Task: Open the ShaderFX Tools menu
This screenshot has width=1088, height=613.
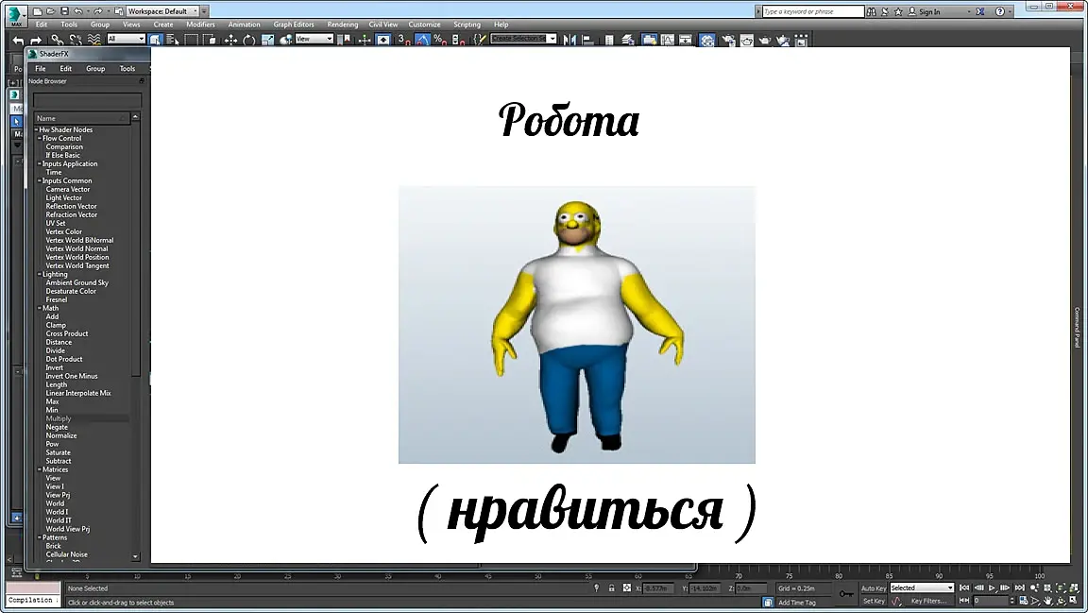Action: click(x=127, y=69)
